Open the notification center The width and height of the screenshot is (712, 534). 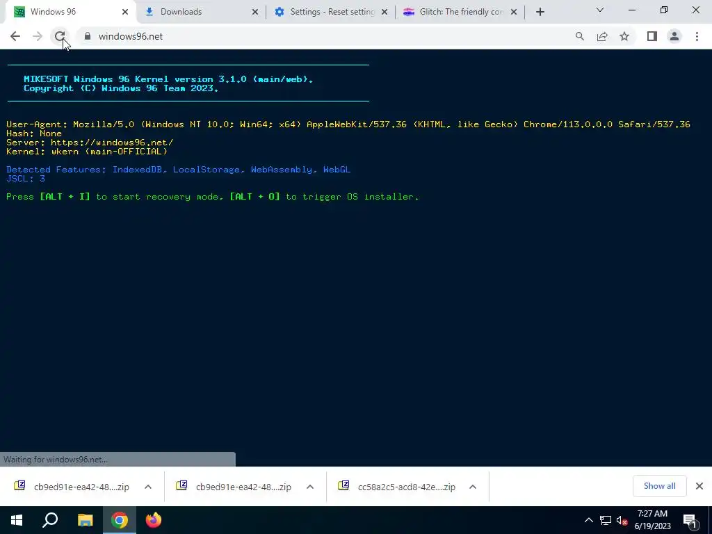coord(690,520)
